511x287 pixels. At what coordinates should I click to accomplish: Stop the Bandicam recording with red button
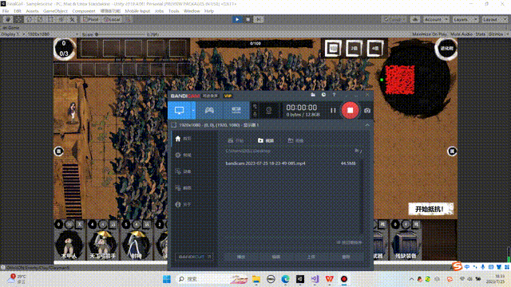(x=350, y=110)
